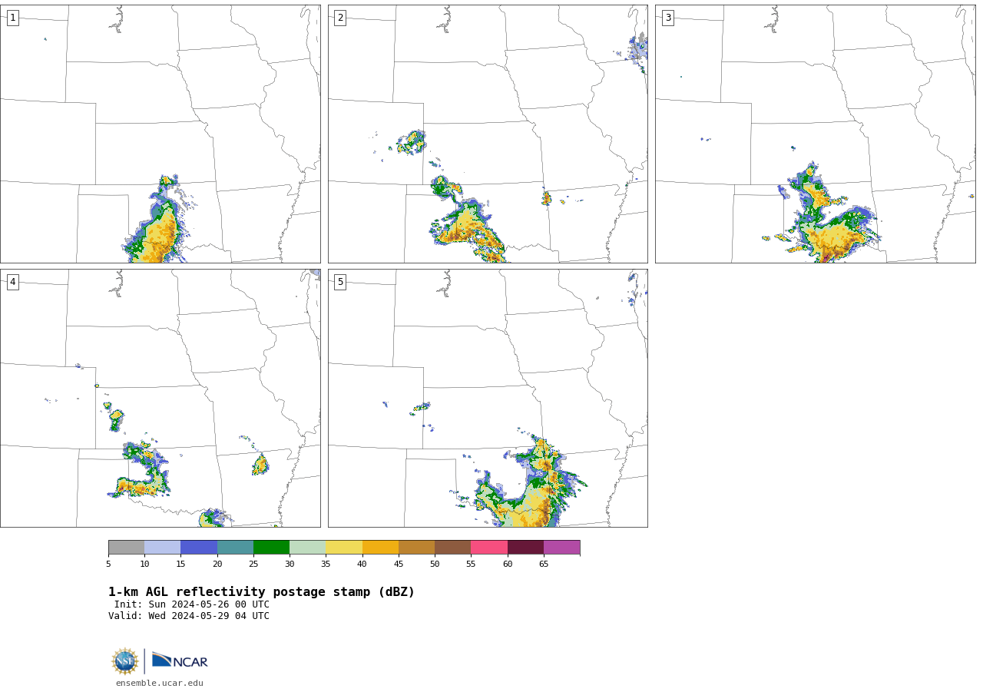Click the panel label number 3

click(x=668, y=18)
